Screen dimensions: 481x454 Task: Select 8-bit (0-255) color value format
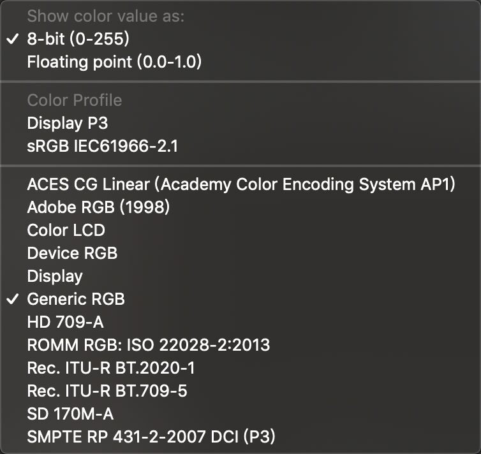tap(78, 39)
